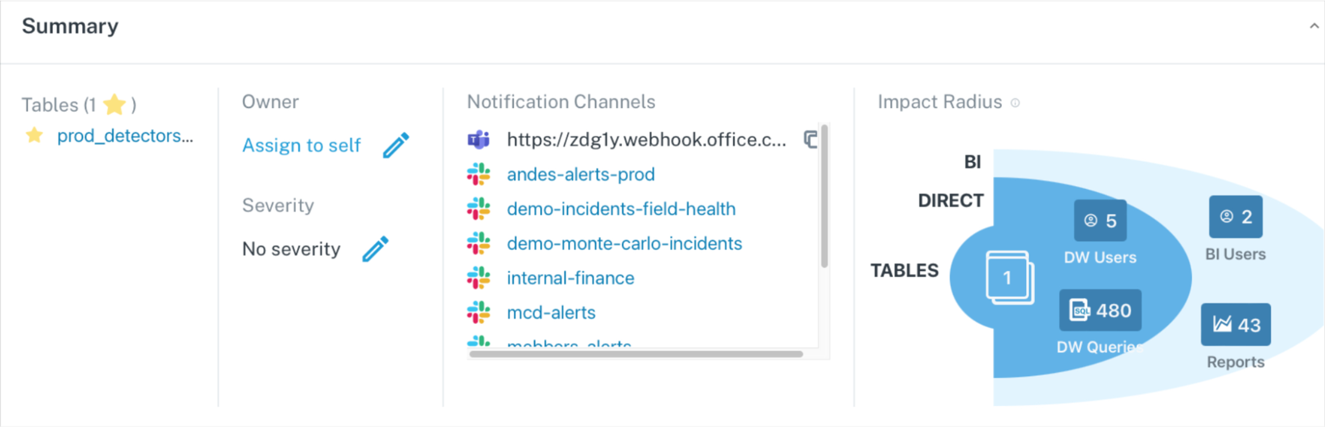Screen dimensions: 1325x427
Task: Click the horizontal scrollbar of Notification Channels
Action: click(x=636, y=354)
